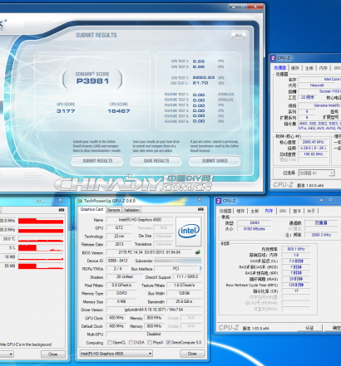This screenshot has height=366, width=341.
Task: Open the 处理器 #1 selection dropdown in top CPU-Z
Action: [x=316, y=173]
